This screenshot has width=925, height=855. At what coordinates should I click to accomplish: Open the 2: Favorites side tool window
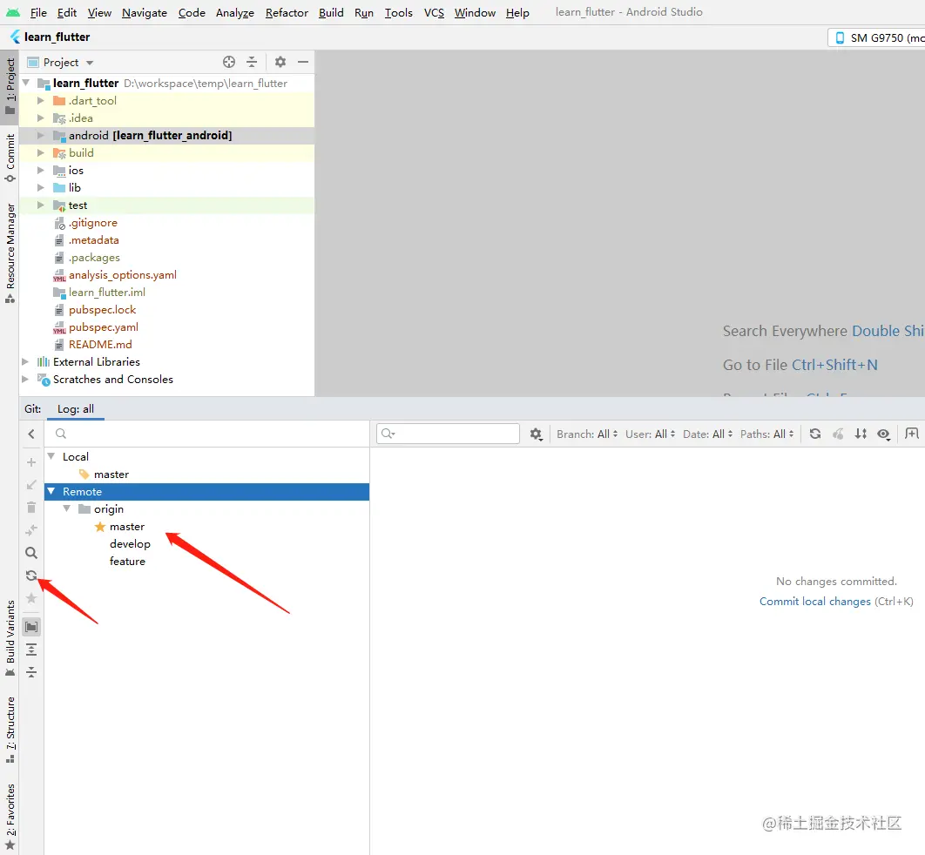(10, 818)
